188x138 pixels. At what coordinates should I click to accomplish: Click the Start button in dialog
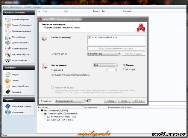pos(124,101)
